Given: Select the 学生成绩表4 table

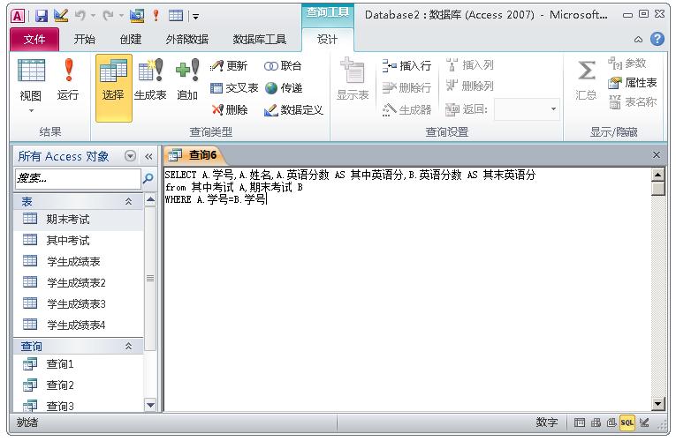Looking at the screenshot, I should point(79,325).
